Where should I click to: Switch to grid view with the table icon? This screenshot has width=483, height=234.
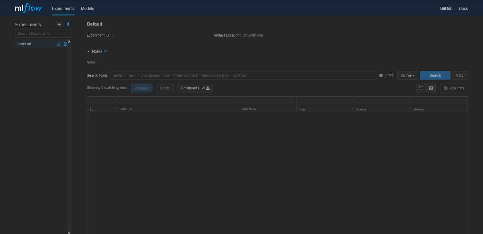pos(431,88)
